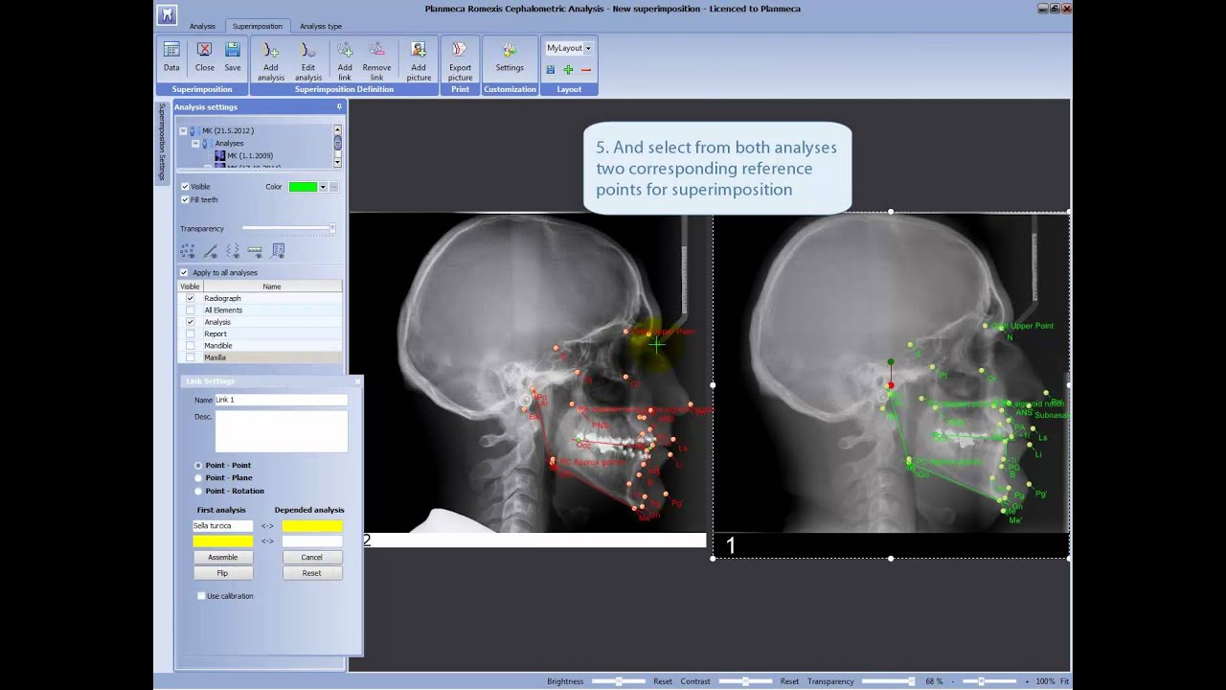Open Settings in Customization group

click(x=510, y=57)
